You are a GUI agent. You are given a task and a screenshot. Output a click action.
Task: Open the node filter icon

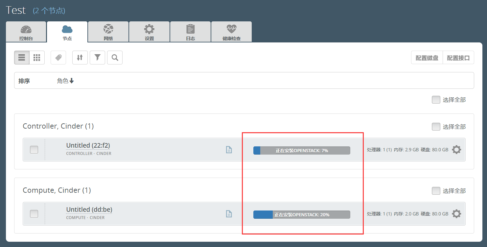pos(97,57)
